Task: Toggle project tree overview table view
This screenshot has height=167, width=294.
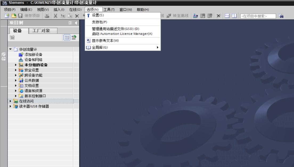Action: click(67, 37)
